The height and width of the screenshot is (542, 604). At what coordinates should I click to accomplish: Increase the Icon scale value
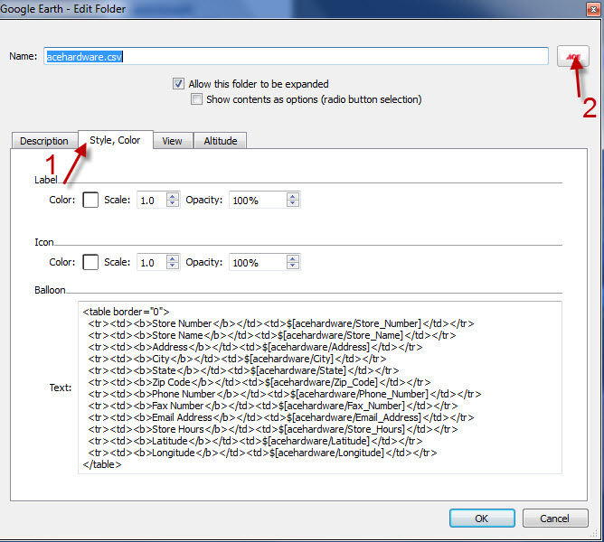coord(173,258)
